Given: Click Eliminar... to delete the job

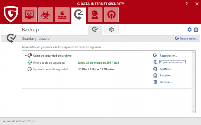Looking at the screenshot, I should point(166,82).
